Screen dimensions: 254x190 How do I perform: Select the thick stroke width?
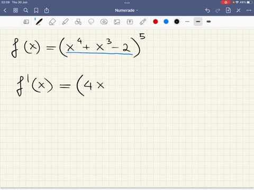pyautogui.click(x=208, y=22)
